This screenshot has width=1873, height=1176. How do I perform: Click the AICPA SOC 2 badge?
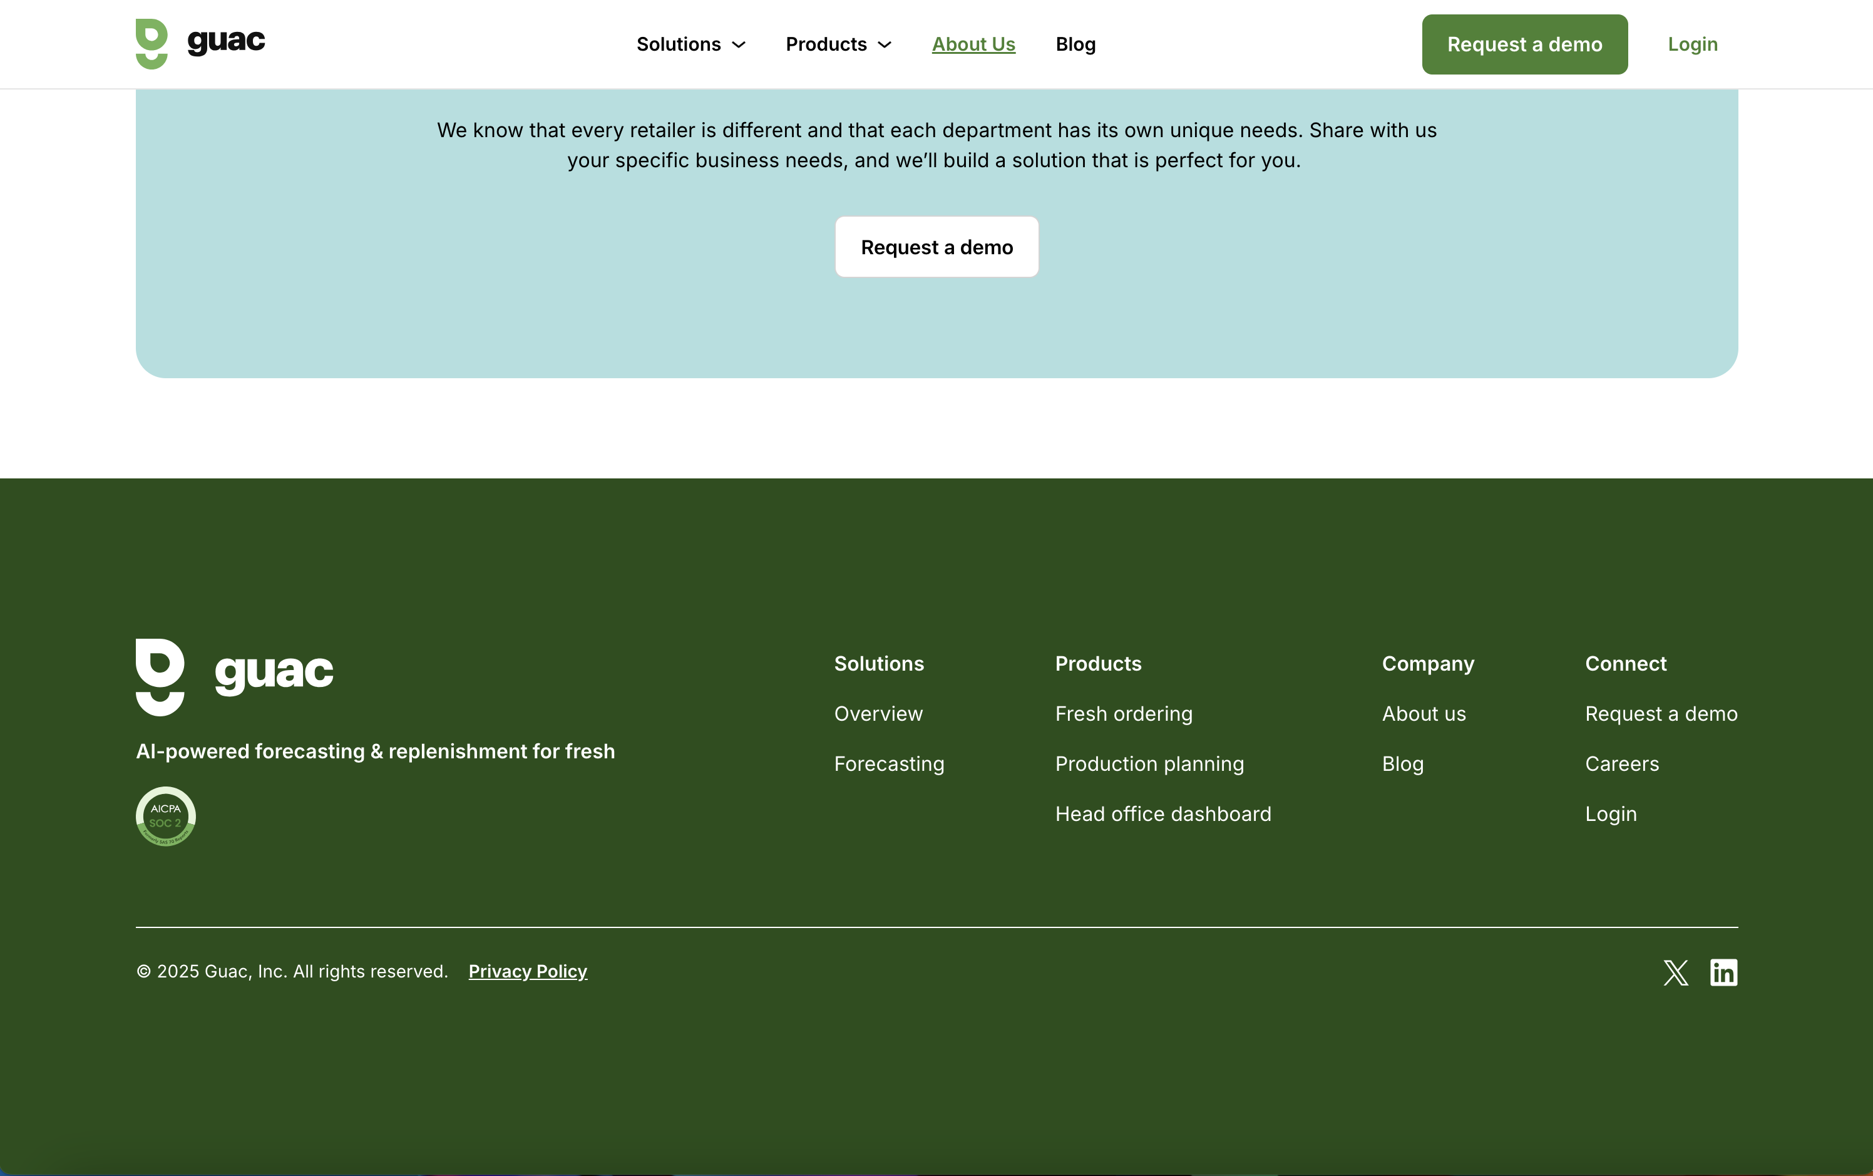coord(166,816)
